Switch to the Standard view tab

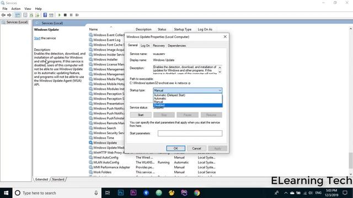click(x=58, y=179)
